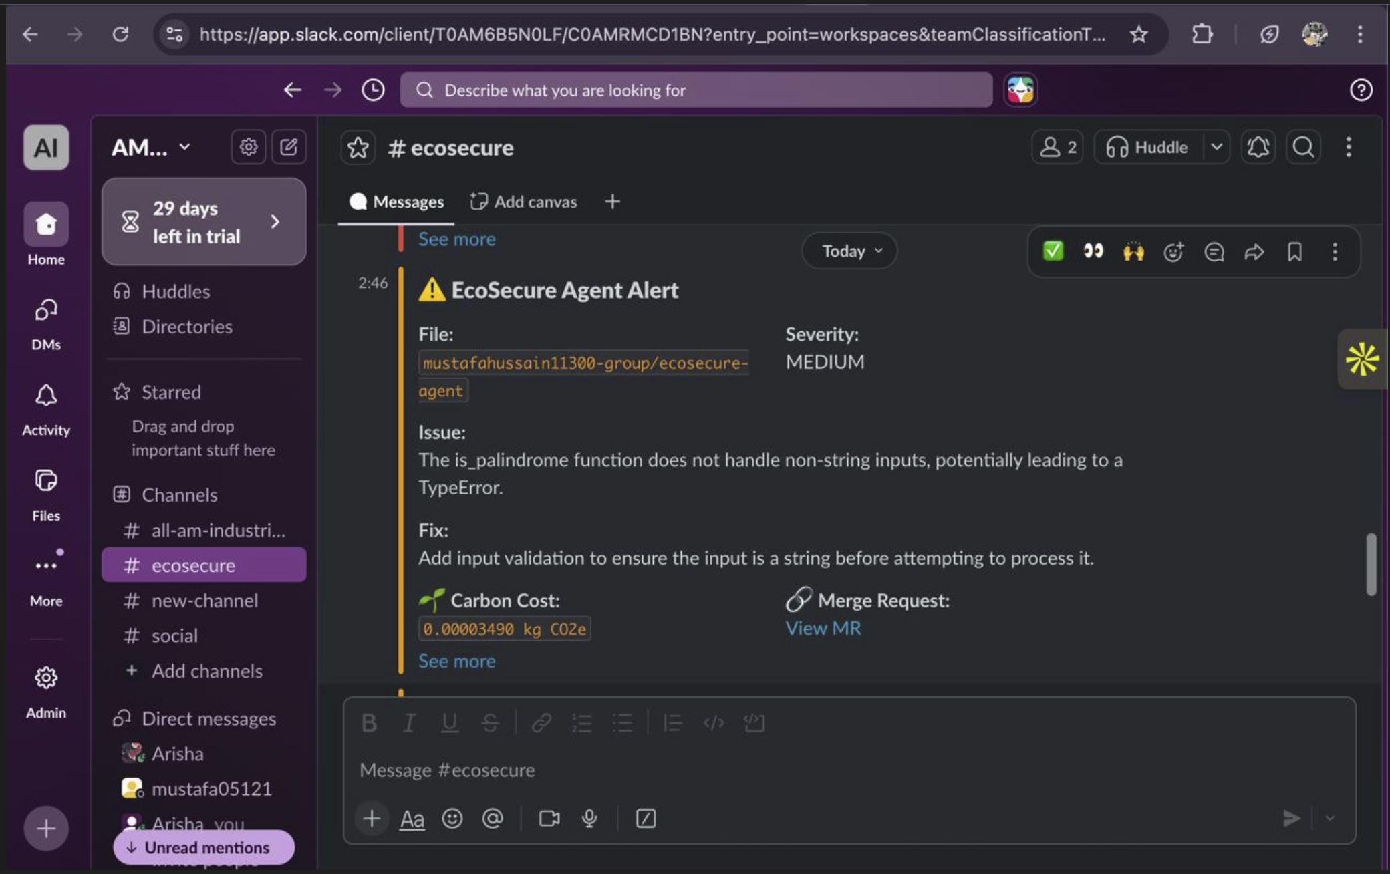Forward the message using the share arrow
The image size is (1390, 874).
click(1254, 251)
